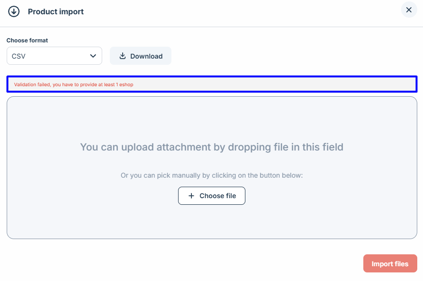Click the Choose format label
This screenshot has width=423, height=281.
click(27, 40)
